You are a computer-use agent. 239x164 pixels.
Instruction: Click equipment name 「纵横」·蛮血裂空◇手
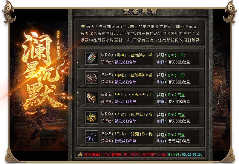(x=134, y=55)
